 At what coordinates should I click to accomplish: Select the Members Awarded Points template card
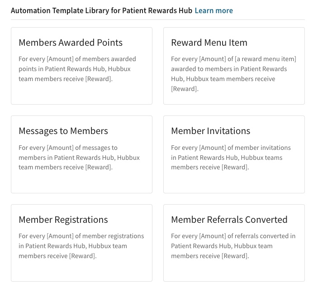point(82,66)
